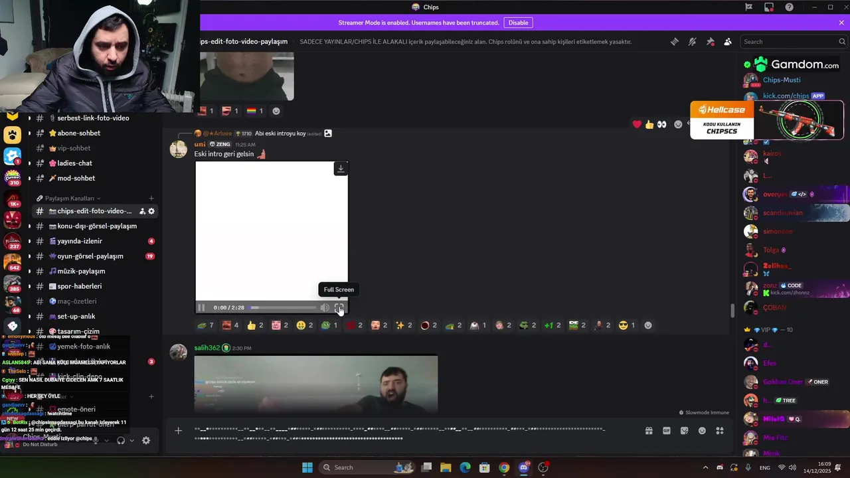The image size is (850, 478).
Task: Click the uni username
Action: pos(200,144)
